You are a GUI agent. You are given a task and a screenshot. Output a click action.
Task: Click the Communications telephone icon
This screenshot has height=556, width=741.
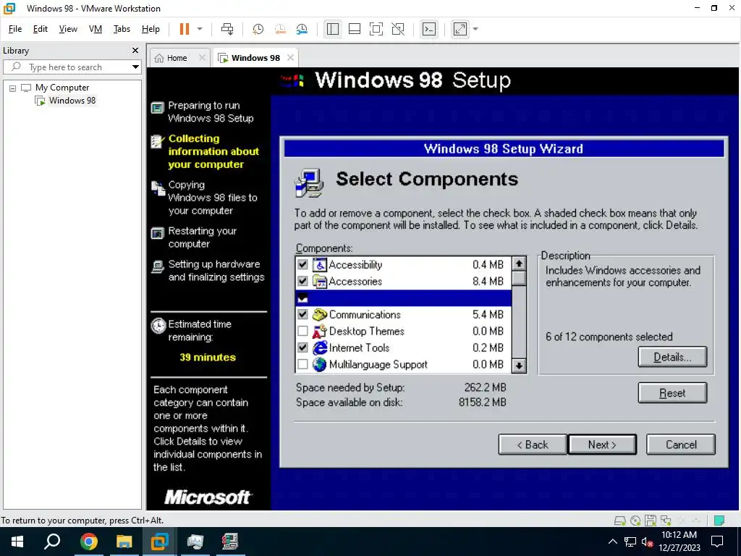click(320, 314)
